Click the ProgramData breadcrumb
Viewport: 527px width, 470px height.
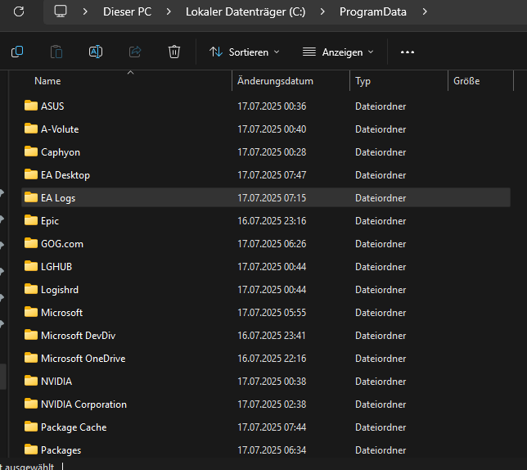click(x=372, y=11)
